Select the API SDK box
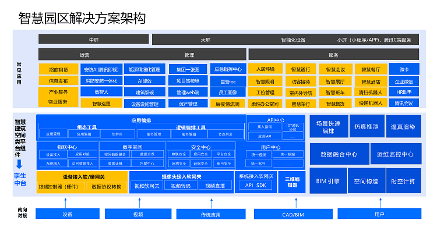The height and width of the screenshot is (245, 437). pyautogui.click(x=256, y=185)
